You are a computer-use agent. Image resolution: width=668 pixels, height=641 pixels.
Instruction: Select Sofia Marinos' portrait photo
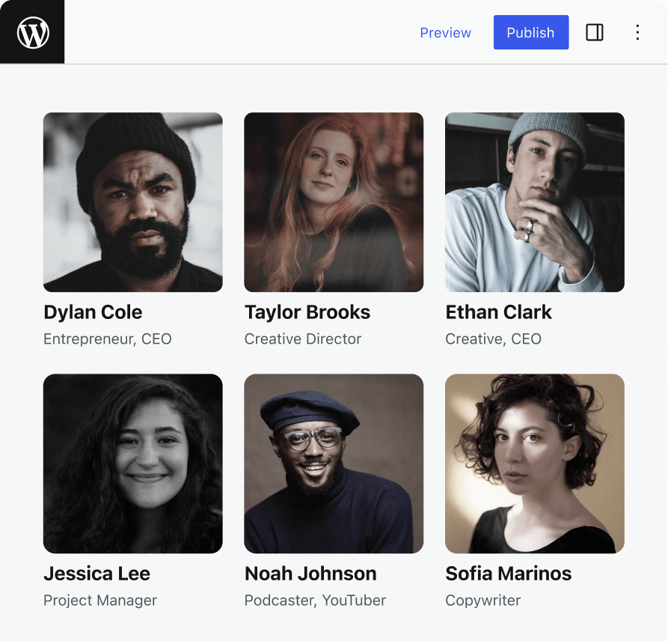coord(535,464)
